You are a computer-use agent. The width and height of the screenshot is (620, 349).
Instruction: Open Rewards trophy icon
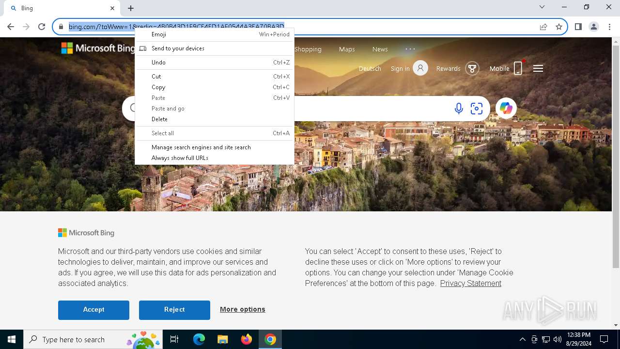[472, 68]
